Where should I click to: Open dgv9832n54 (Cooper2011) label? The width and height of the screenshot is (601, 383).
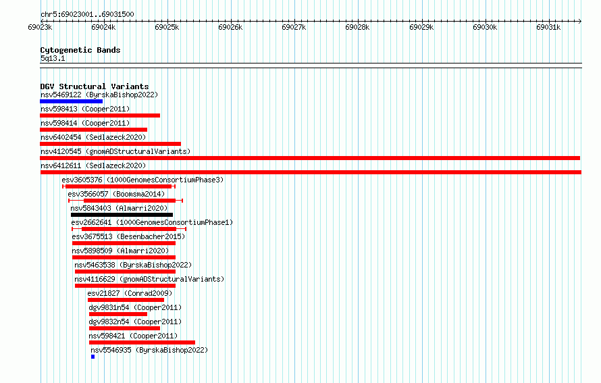(x=135, y=322)
